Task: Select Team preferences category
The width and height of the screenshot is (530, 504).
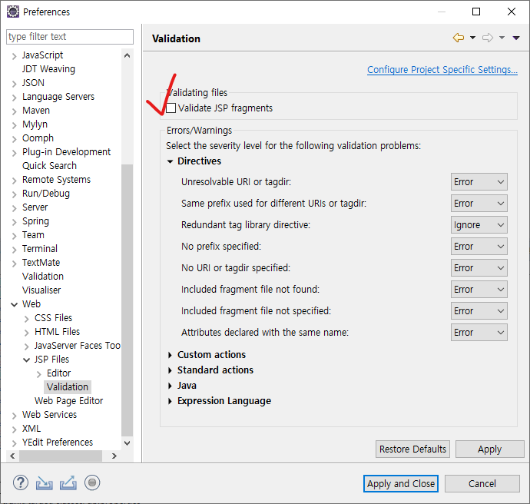Action: pyautogui.click(x=33, y=235)
